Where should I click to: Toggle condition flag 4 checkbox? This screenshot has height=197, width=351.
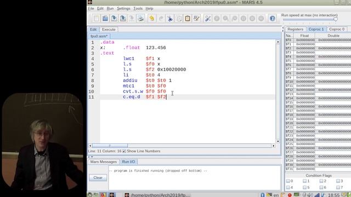(288, 187)
